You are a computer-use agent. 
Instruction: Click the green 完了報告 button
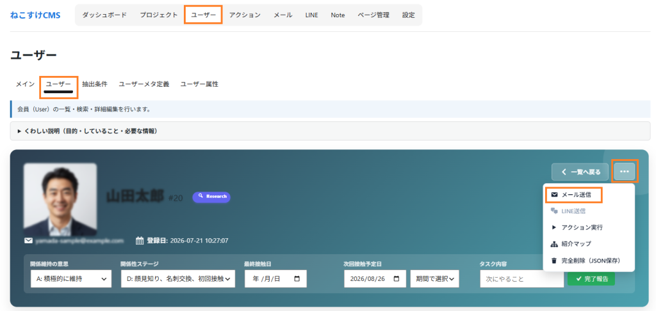pyautogui.click(x=591, y=278)
